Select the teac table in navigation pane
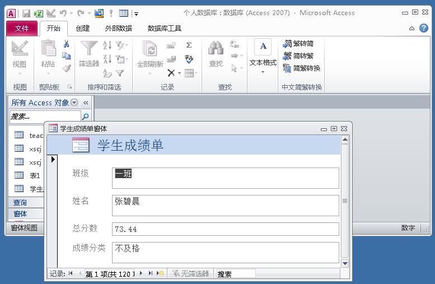Image resolution: width=435 pixels, height=284 pixels. tap(29, 135)
